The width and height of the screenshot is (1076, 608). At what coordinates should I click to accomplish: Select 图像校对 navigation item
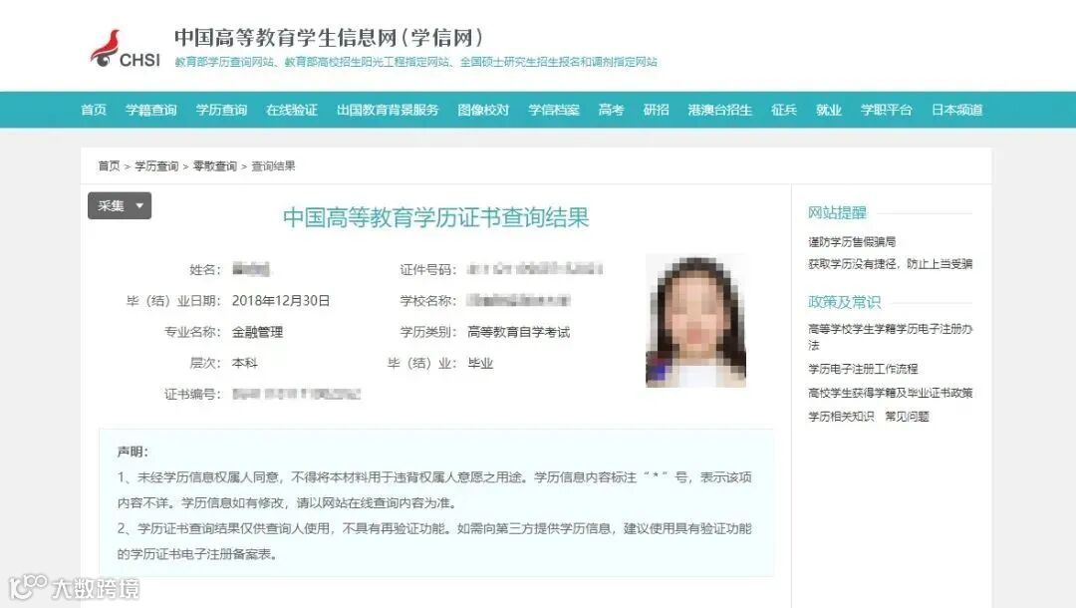coord(483,110)
